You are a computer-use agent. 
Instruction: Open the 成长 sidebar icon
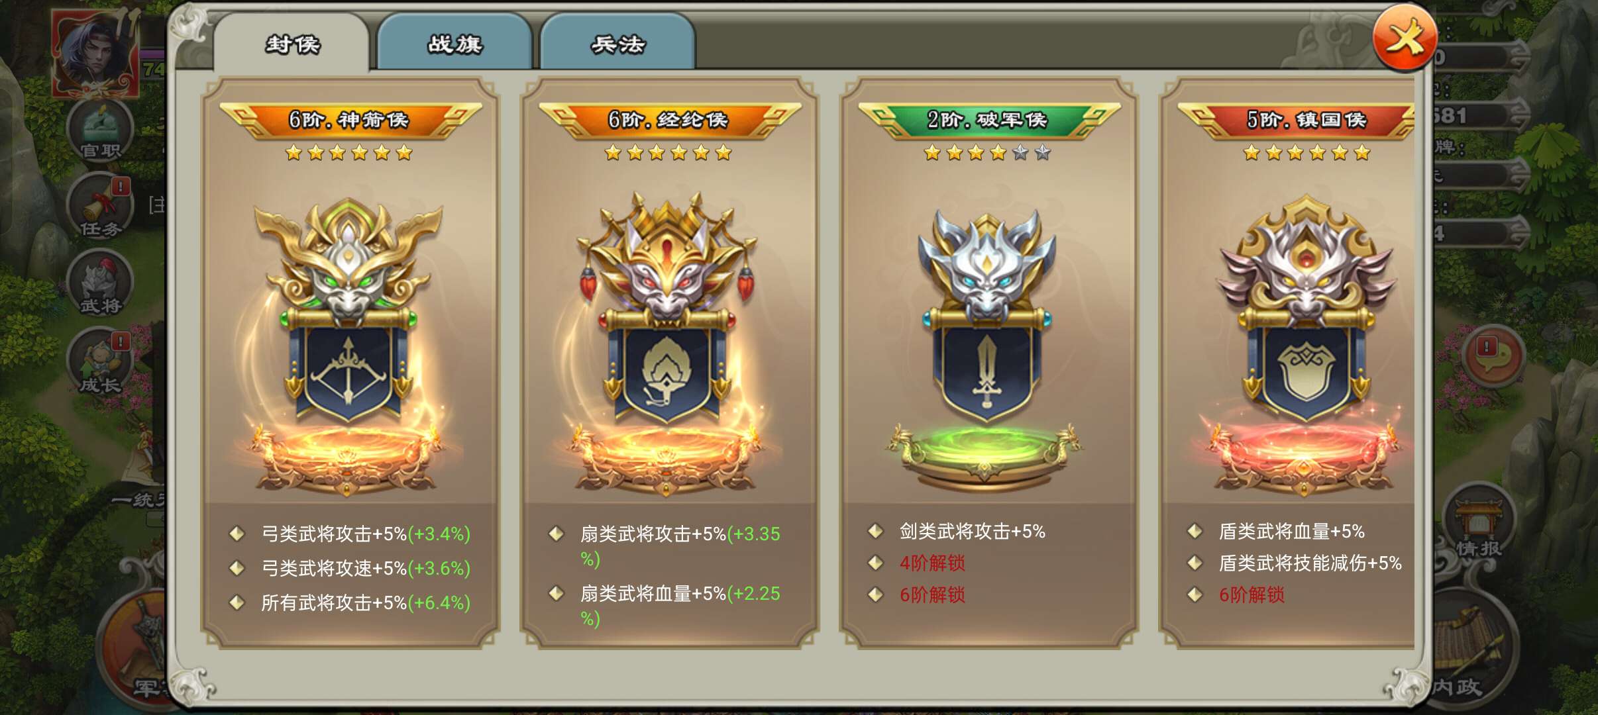pyautogui.click(x=101, y=363)
